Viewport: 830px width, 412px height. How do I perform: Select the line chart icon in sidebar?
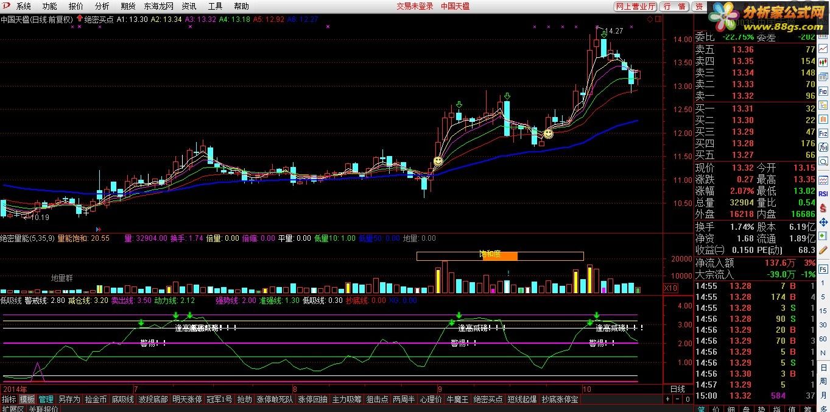[x=823, y=49]
